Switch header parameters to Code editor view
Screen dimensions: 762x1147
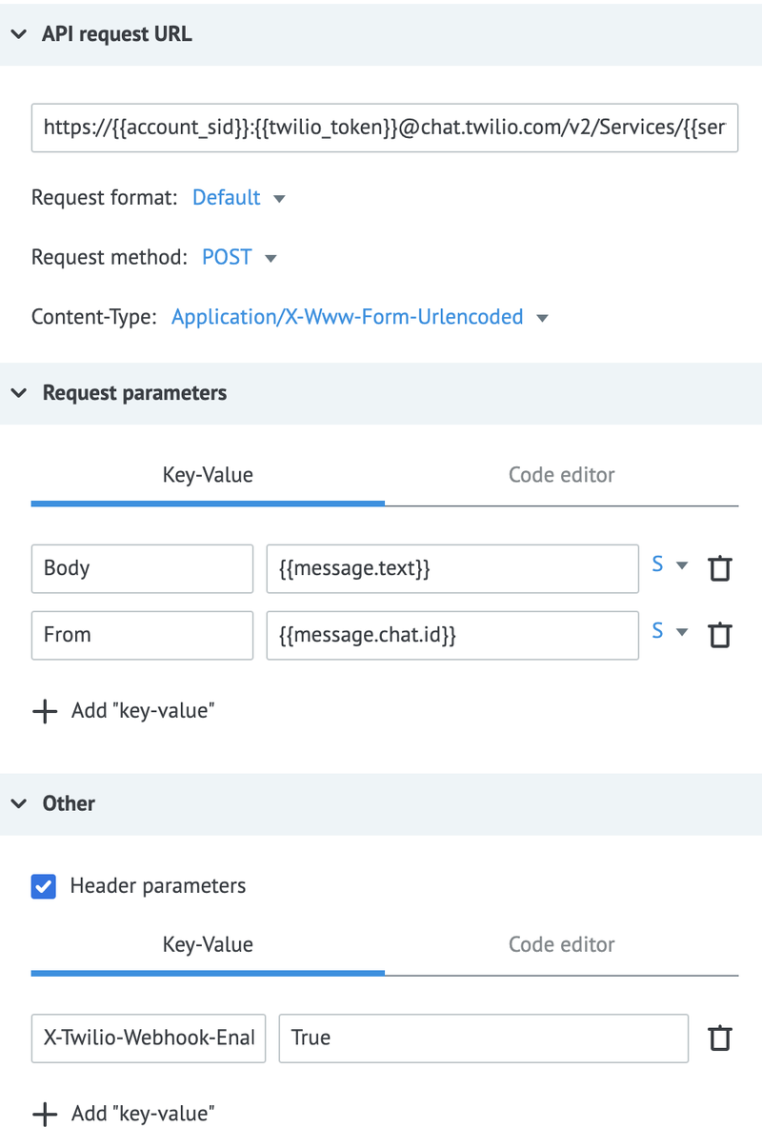tap(562, 944)
